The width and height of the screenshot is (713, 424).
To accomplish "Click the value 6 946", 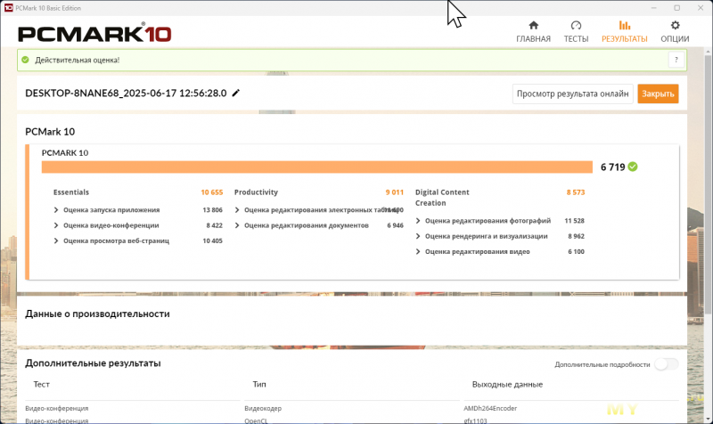I will [395, 225].
